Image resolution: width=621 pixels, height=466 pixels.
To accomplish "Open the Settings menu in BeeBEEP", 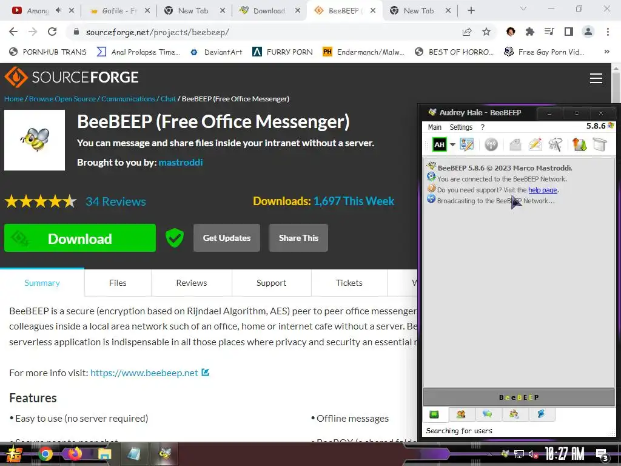I will click(461, 127).
